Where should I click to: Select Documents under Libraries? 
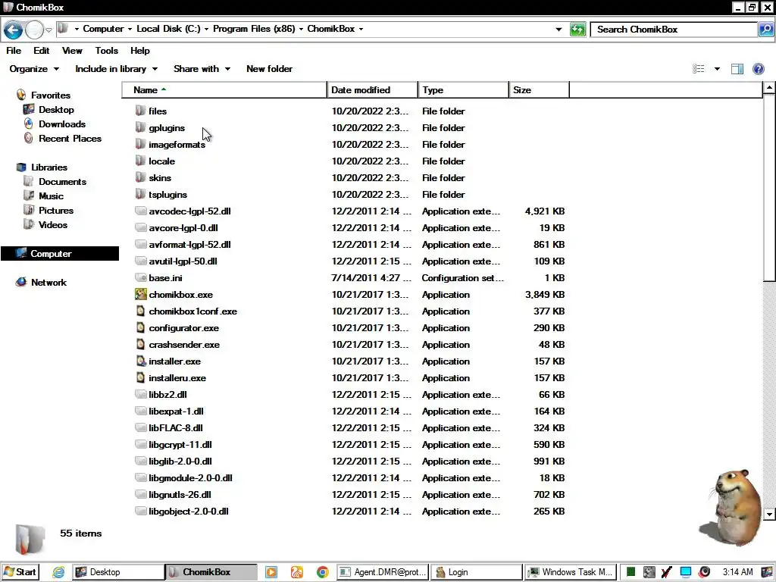pyautogui.click(x=62, y=182)
